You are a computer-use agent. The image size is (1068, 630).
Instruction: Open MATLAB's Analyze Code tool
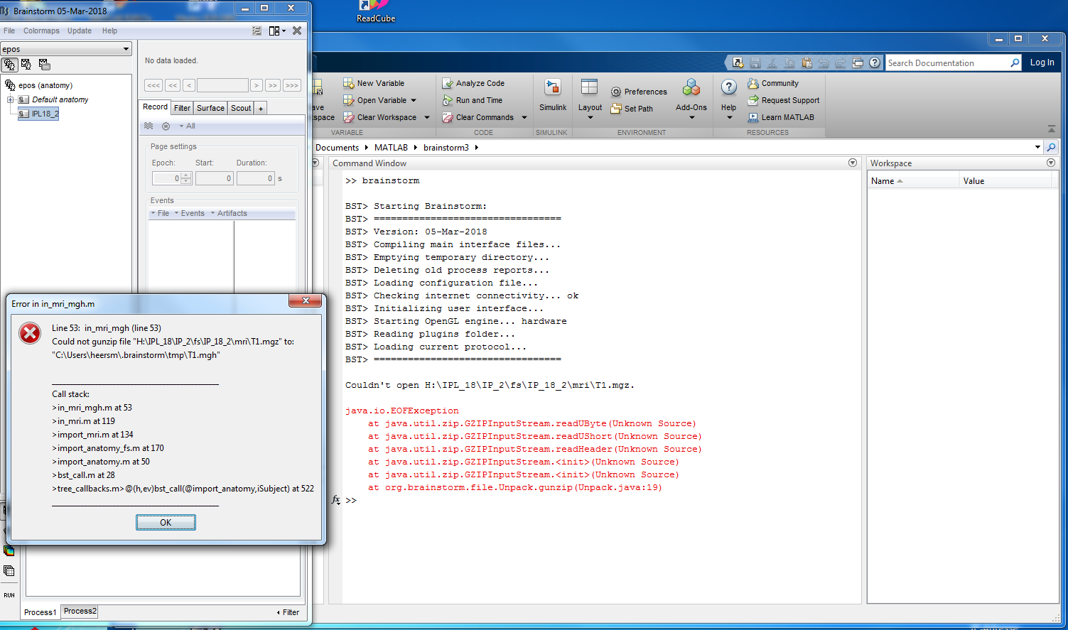(474, 83)
